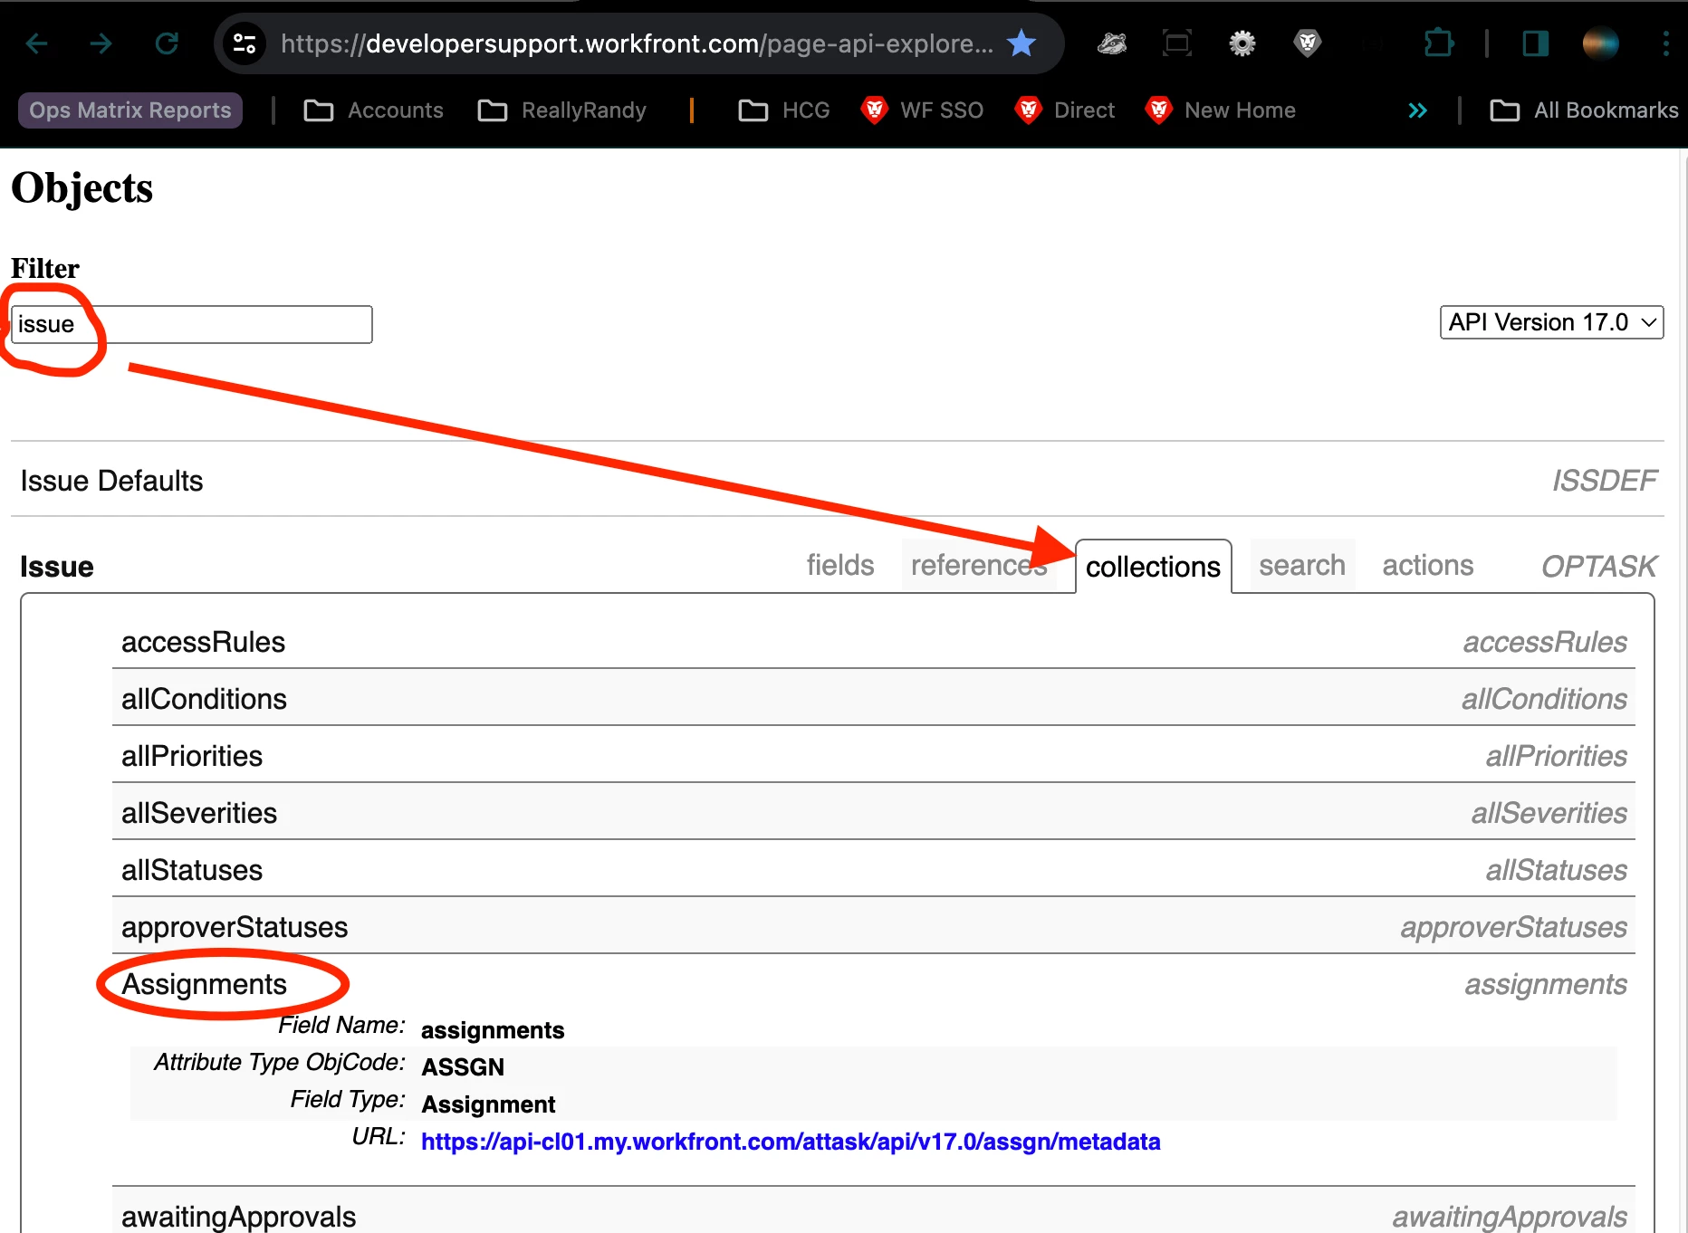Image resolution: width=1688 pixels, height=1233 pixels.
Task: Open the profile avatar menu
Action: [x=1600, y=43]
